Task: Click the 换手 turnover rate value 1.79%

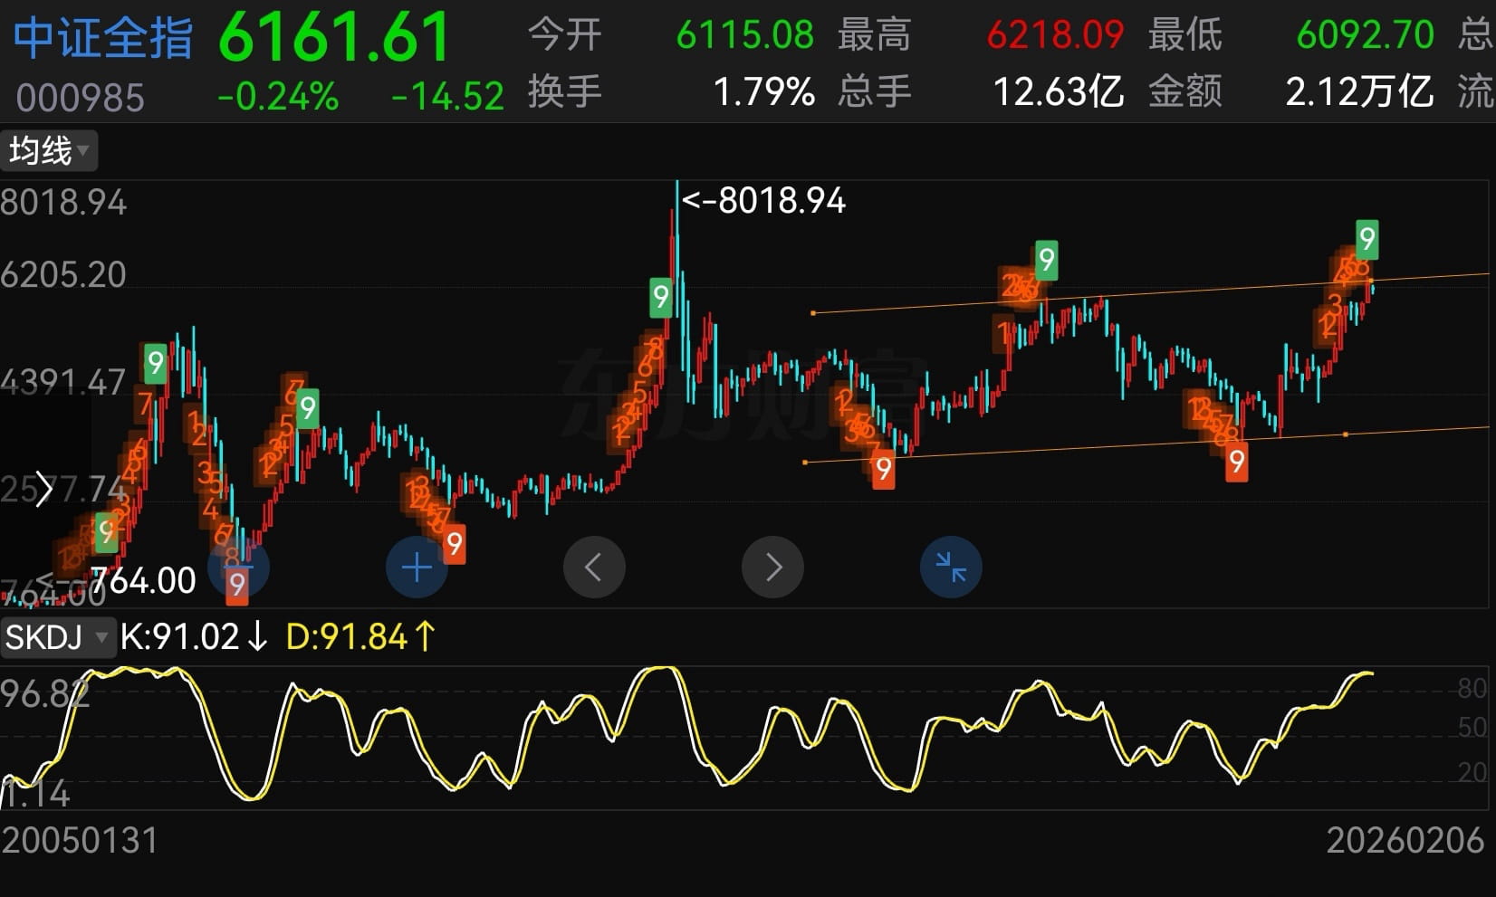Action: click(x=765, y=91)
